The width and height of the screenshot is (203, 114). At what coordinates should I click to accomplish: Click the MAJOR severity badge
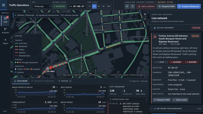click(x=195, y=36)
